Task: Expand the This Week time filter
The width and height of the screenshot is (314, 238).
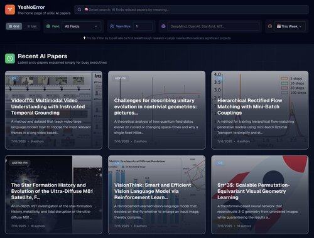Action: (290, 26)
